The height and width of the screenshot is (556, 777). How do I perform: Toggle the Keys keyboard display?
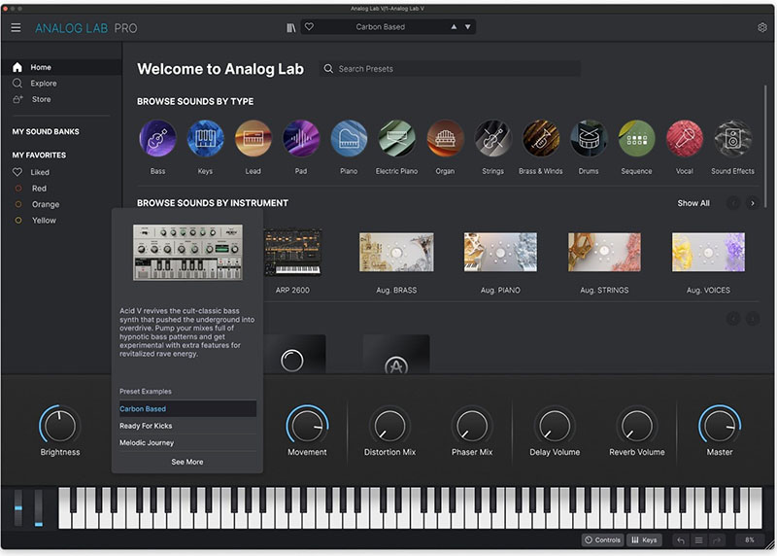point(644,539)
